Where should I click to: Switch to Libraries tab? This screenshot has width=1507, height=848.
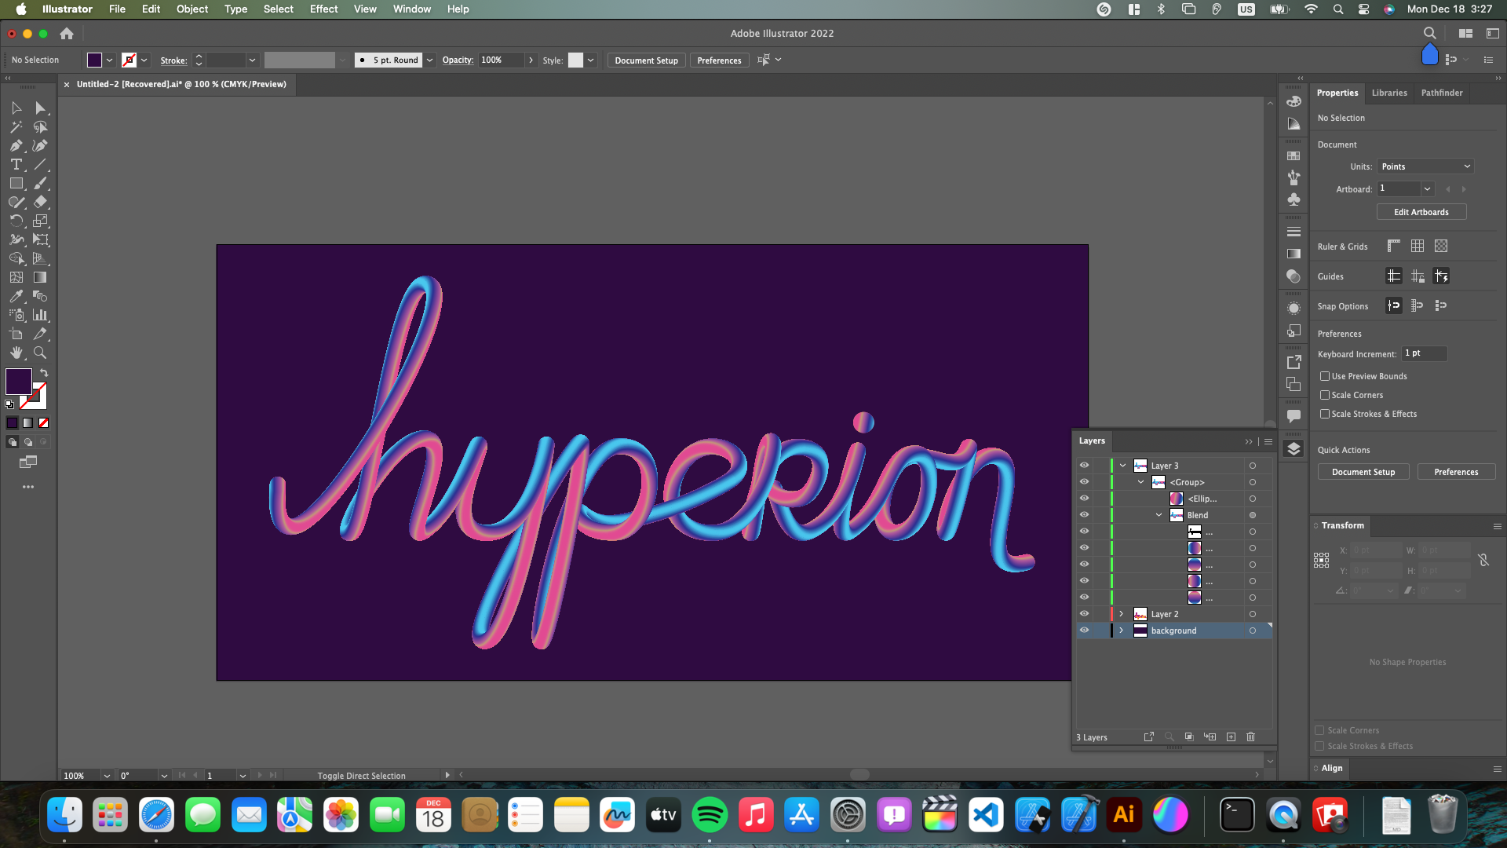click(x=1389, y=93)
